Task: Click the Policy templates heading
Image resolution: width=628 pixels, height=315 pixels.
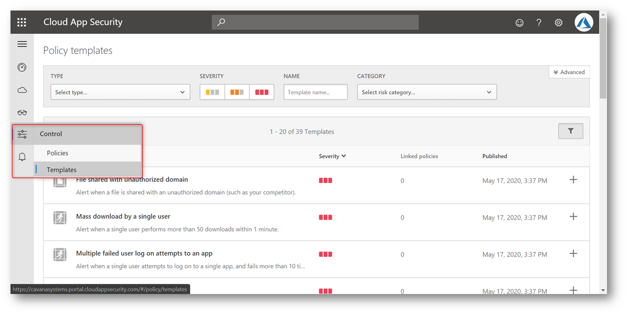Action: (x=78, y=50)
